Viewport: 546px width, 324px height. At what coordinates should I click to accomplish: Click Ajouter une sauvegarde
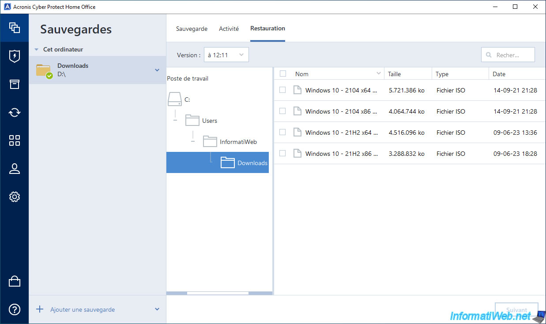tap(83, 309)
